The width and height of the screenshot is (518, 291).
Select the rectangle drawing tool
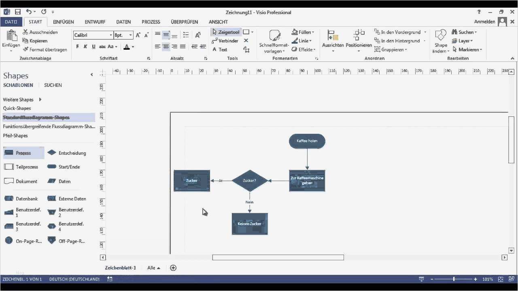pyautogui.click(x=246, y=32)
